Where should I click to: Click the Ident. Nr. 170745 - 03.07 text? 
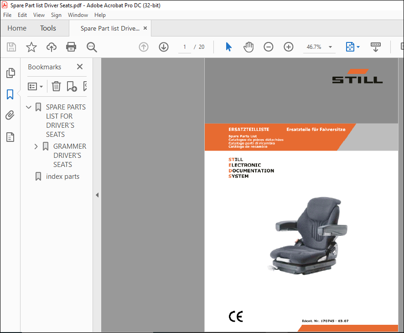click(x=325, y=321)
